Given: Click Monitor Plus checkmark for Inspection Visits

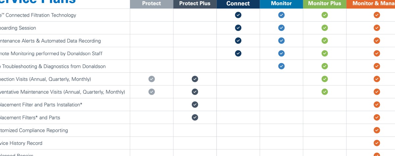Looking at the screenshot, I should [325, 79].
